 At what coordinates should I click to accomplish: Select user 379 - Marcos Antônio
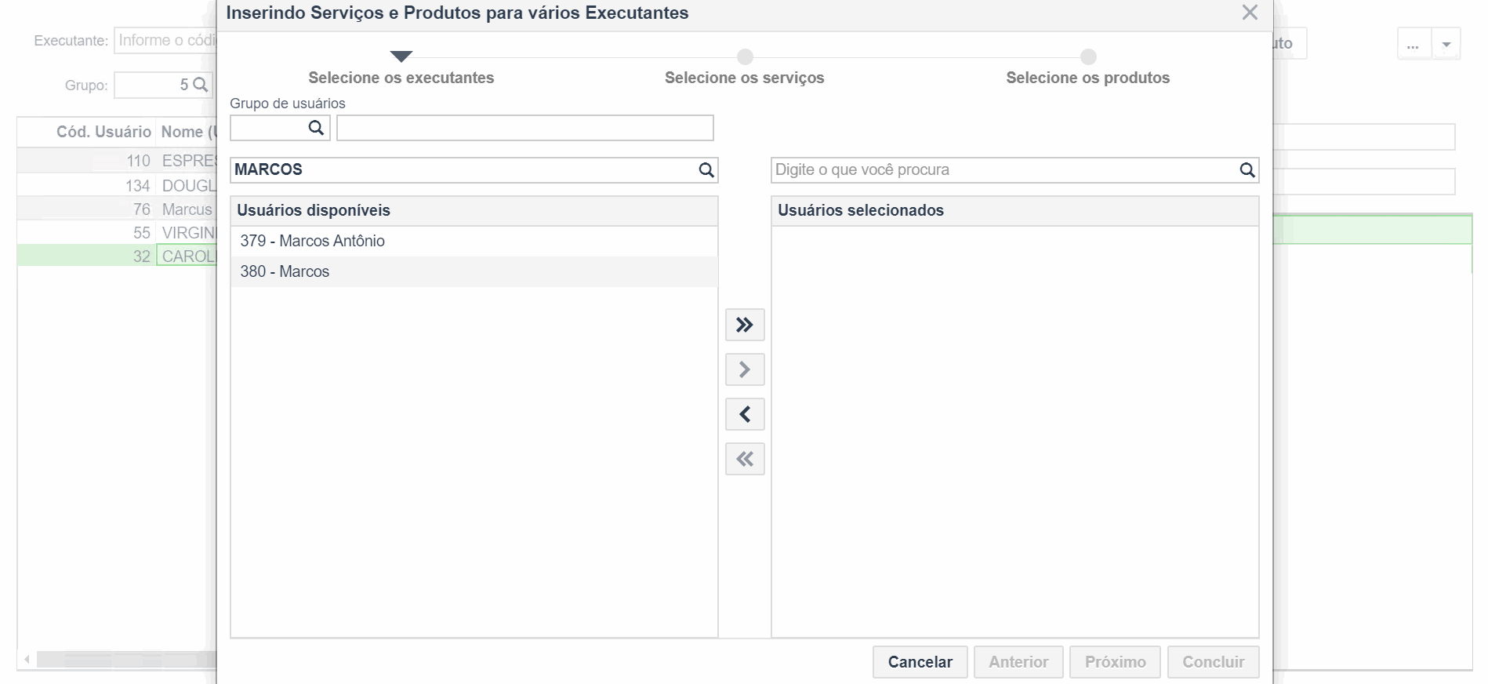474,241
